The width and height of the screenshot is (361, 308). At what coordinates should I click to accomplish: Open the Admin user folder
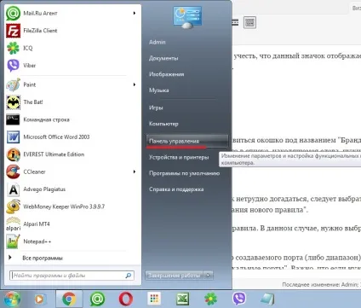(x=158, y=42)
